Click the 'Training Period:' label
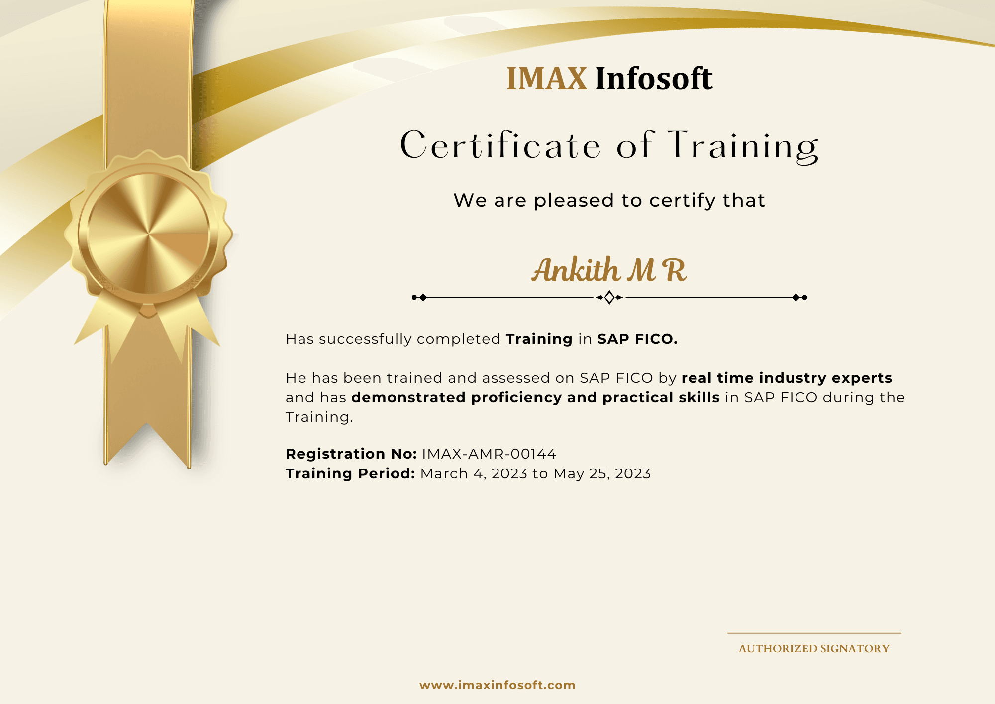 click(350, 473)
